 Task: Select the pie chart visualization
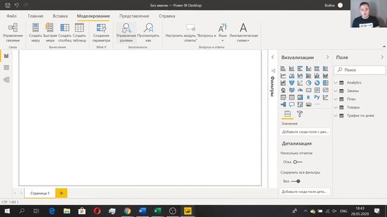click(308, 83)
